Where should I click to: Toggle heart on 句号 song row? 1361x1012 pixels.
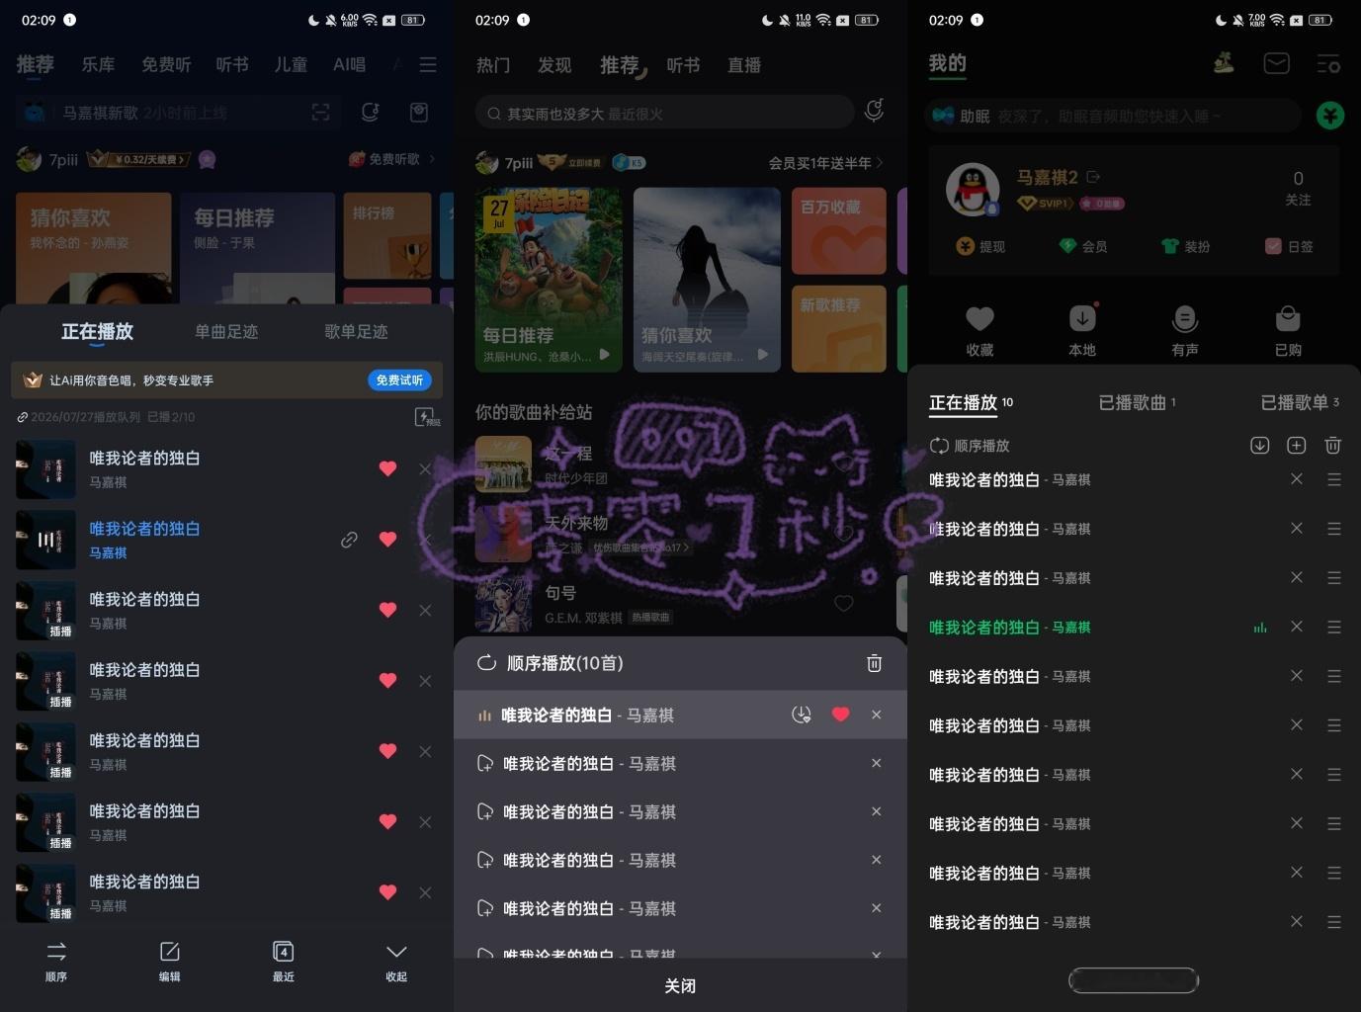click(x=843, y=603)
